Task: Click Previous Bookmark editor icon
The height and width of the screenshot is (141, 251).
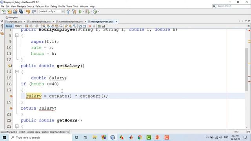Action: [x=66, y=26]
